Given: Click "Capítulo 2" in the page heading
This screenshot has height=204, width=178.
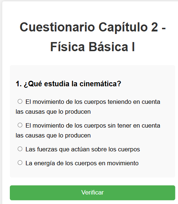Looking at the screenshot, I should point(128,27).
